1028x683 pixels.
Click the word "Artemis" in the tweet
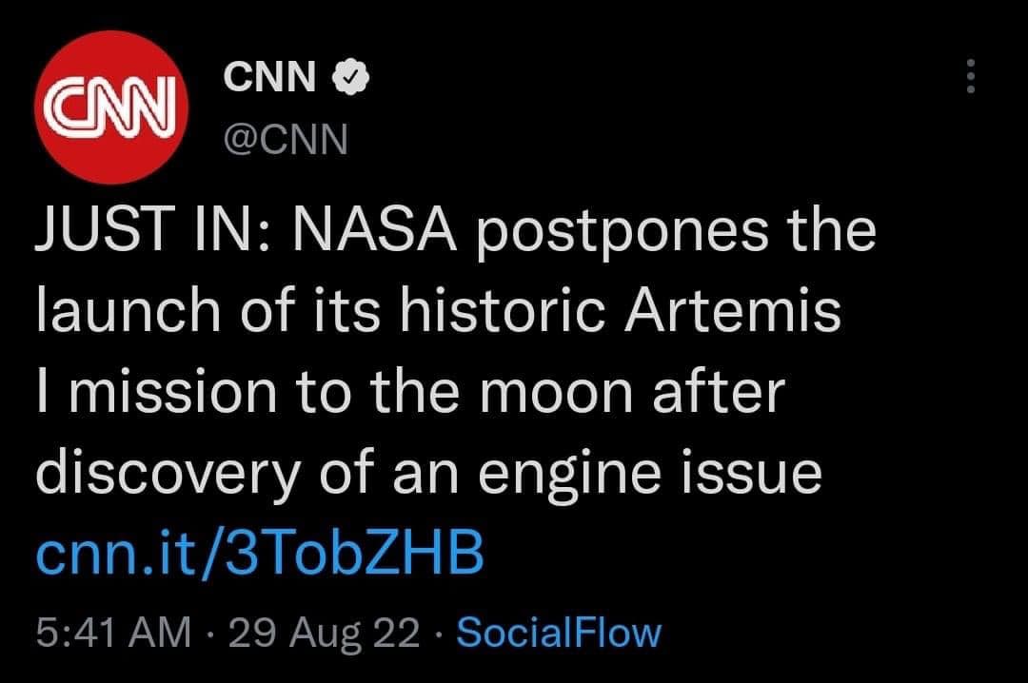tap(731, 314)
